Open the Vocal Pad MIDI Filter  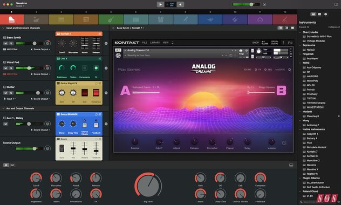tap(10, 74)
